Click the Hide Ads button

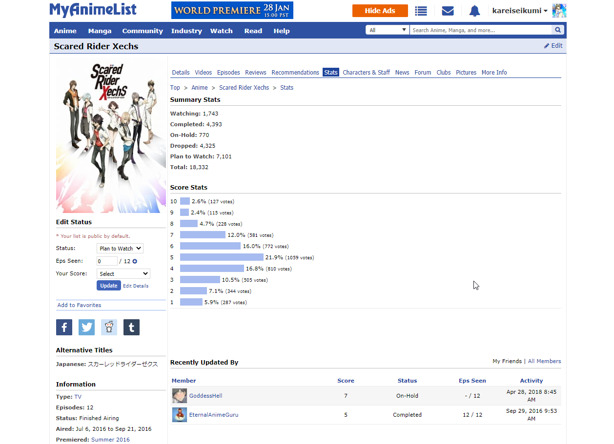380,11
